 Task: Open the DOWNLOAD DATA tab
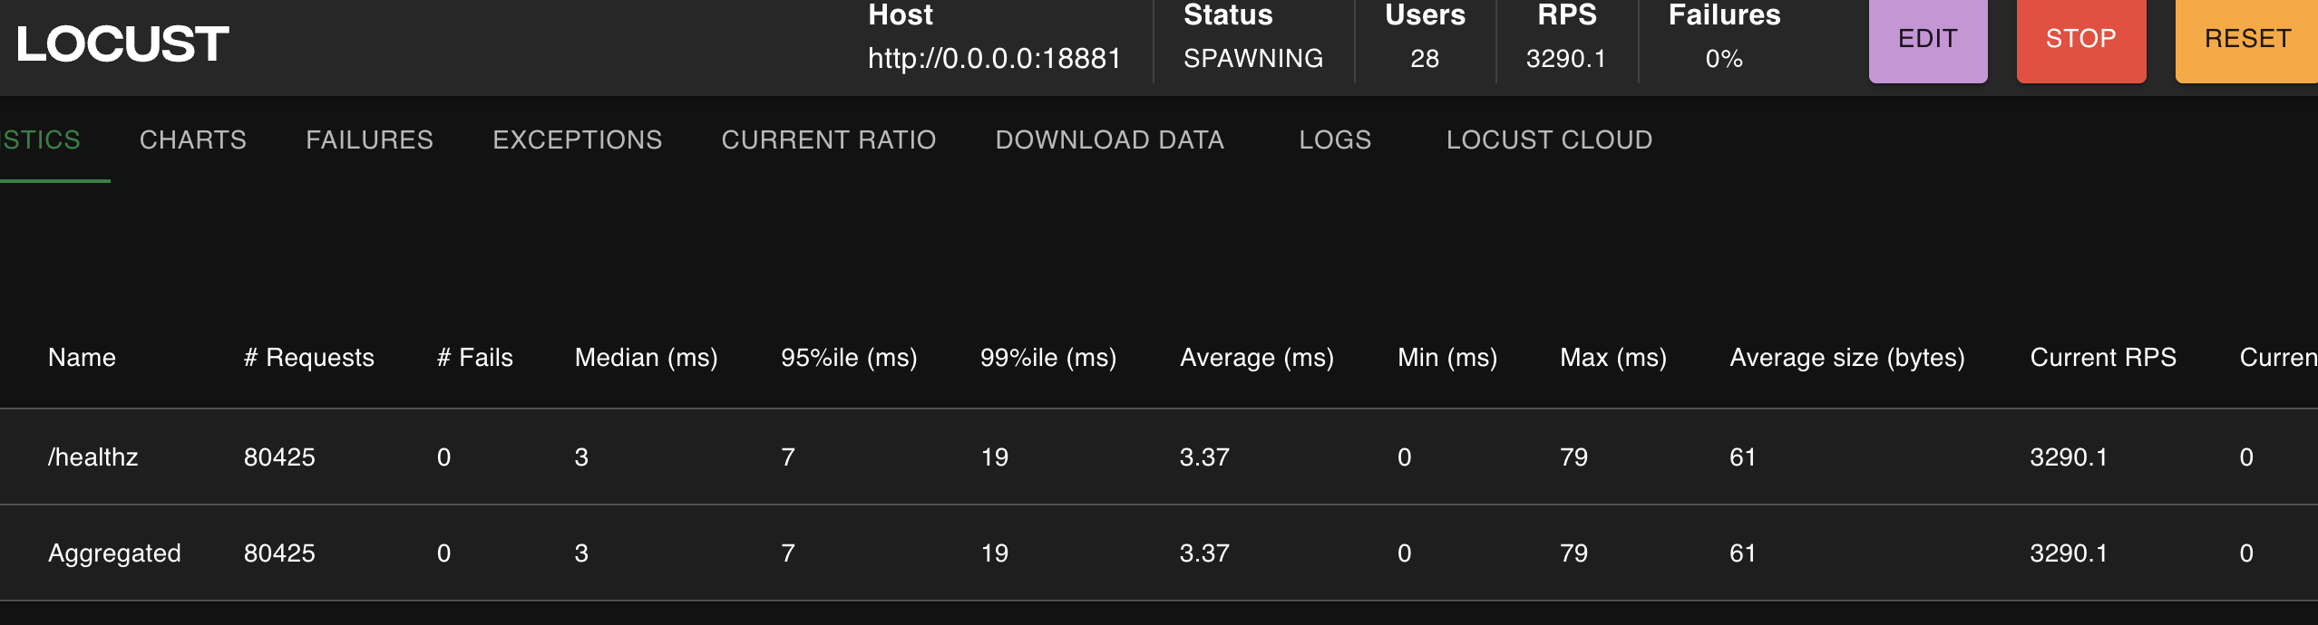pyautogui.click(x=1109, y=139)
